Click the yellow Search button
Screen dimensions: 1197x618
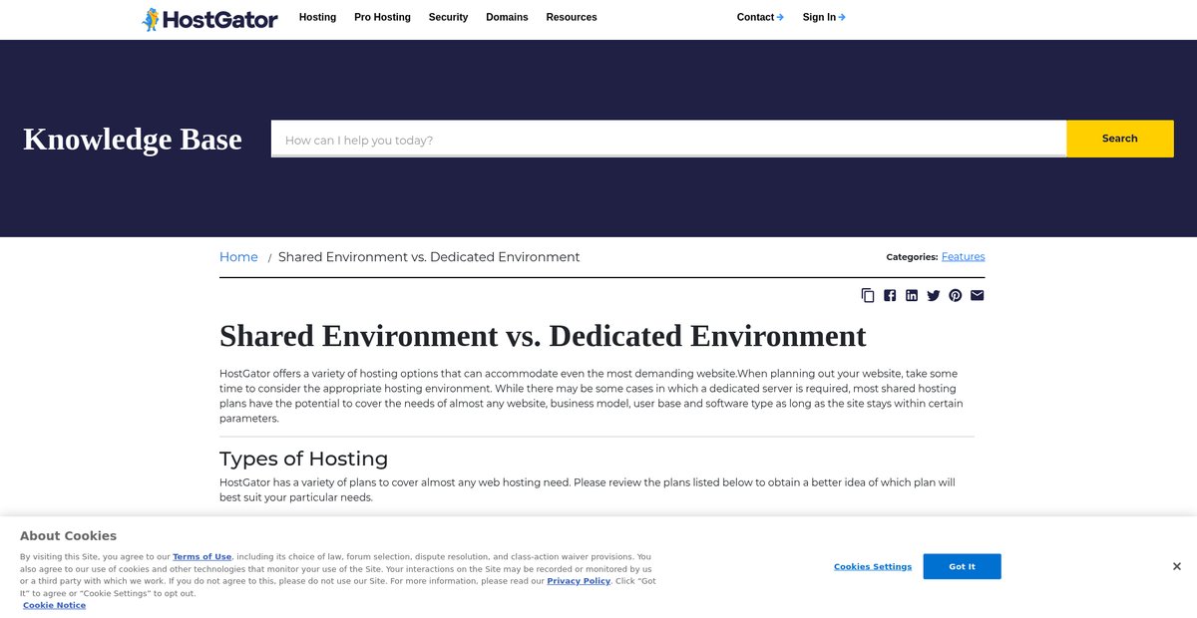(1120, 139)
